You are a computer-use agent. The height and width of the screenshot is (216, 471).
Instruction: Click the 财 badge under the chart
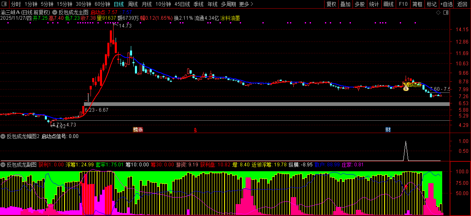point(388,130)
